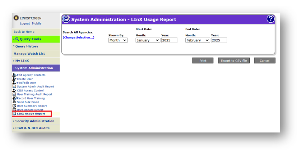Image resolution: width=297 pixels, height=162 pixels.
Task: Open the Find/Edit User link
Action: [x=26, y=83]
